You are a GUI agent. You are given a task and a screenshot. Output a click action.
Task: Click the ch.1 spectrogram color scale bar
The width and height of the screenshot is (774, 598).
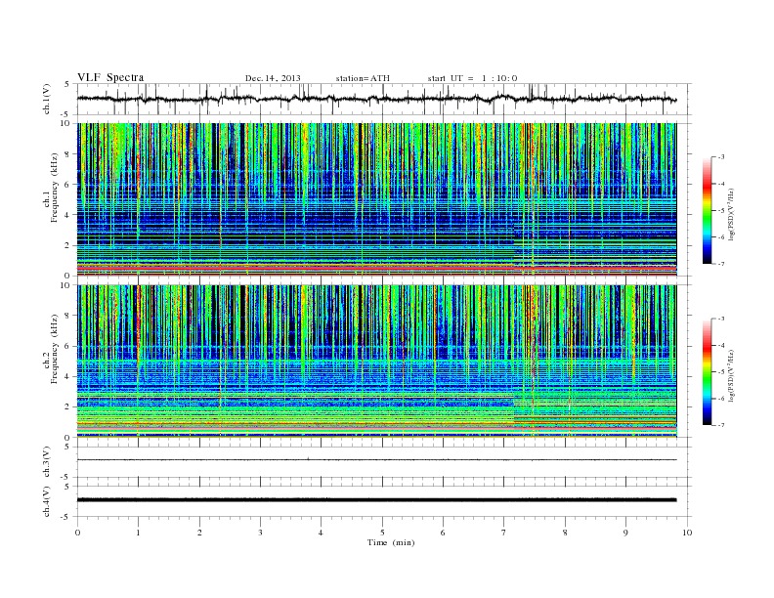(707, 210)
